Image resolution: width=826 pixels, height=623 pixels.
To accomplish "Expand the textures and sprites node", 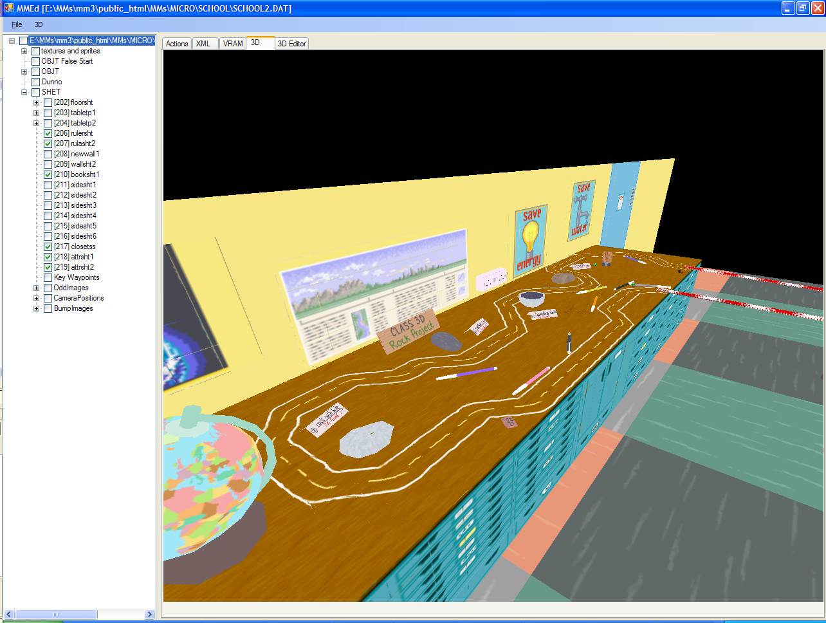I will click(x=24, y=51).
